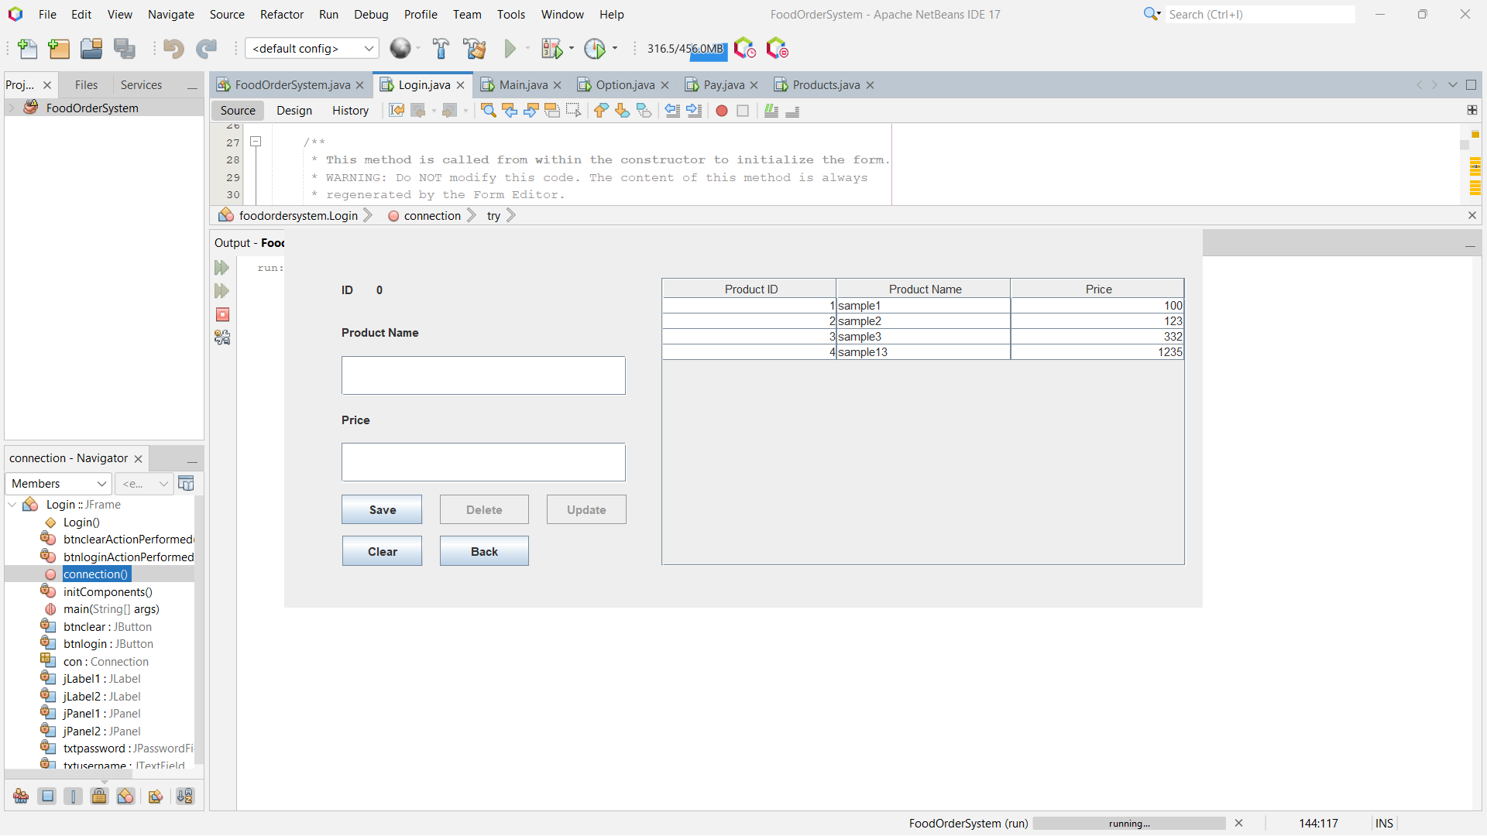This screenshot has width=1487, height=836.
Task: Toggle Show Inherited Members in Navigator
Action: [21, 796]
